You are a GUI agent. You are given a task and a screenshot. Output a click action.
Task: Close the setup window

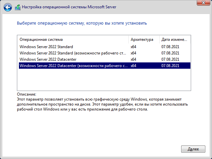203,3
